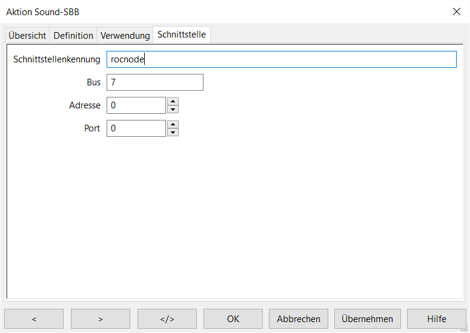Increment the Port value with up arrow
The image size is (470, 333).
[173, 125]
